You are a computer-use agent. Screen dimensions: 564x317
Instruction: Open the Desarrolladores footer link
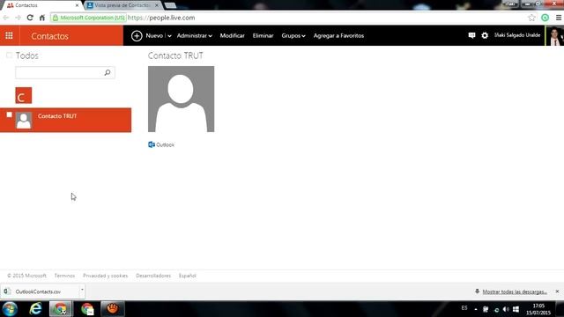[153, 276]
